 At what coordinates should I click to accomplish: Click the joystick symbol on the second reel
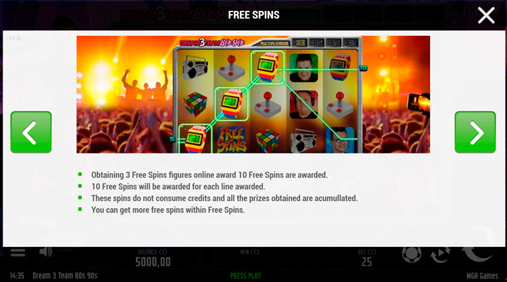click(231, 68)
